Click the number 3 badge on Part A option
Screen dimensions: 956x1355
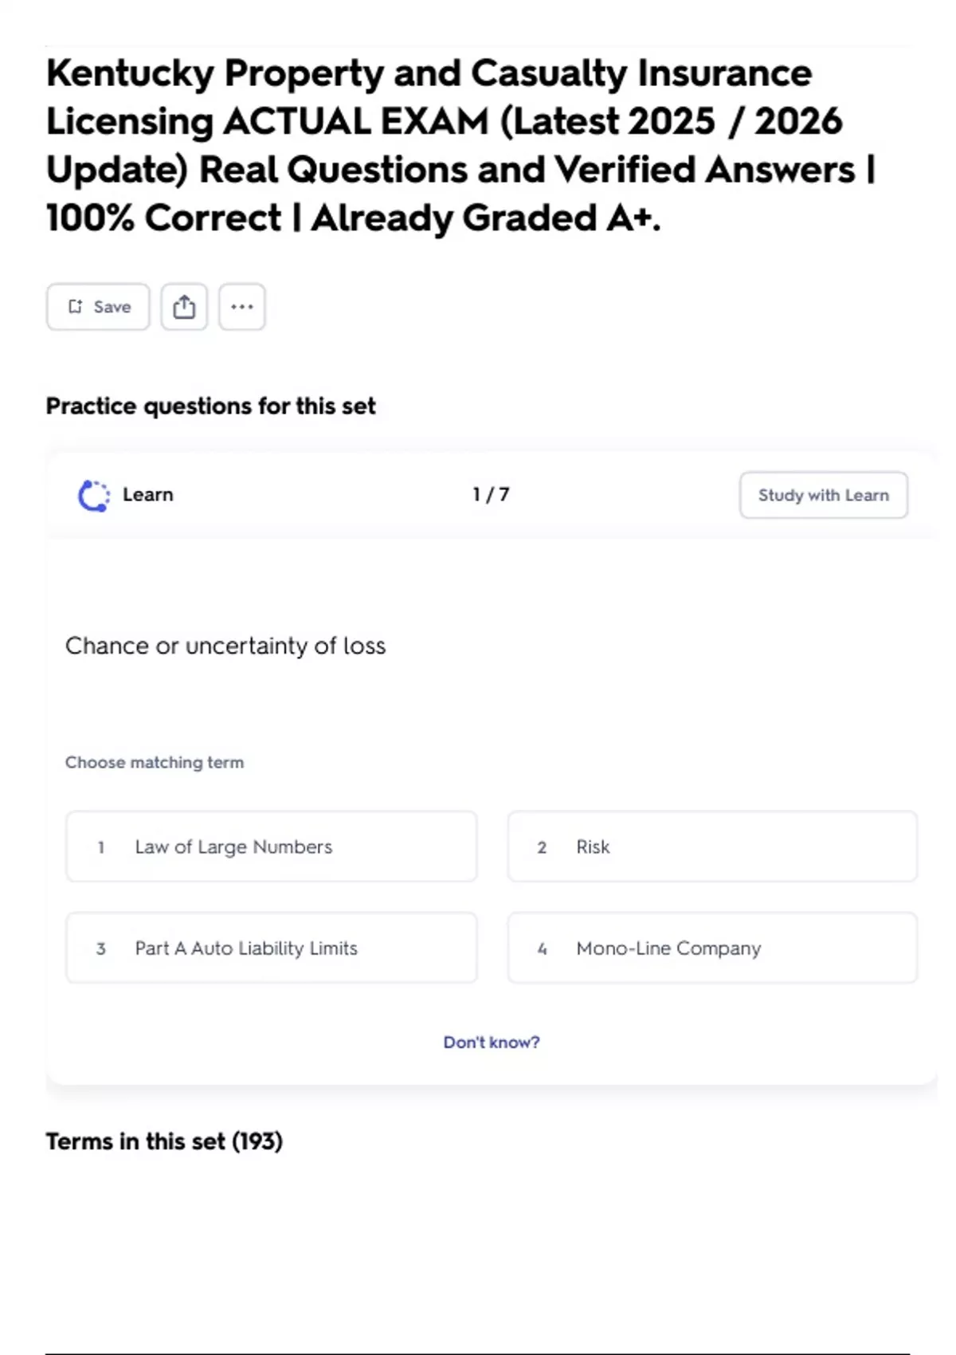click(x=101, y=949)
